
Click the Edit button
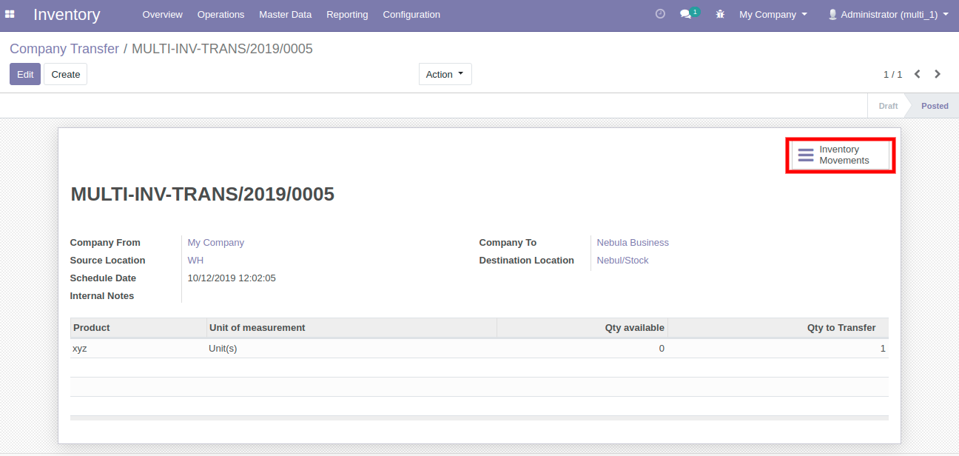[x=25, y=74]
